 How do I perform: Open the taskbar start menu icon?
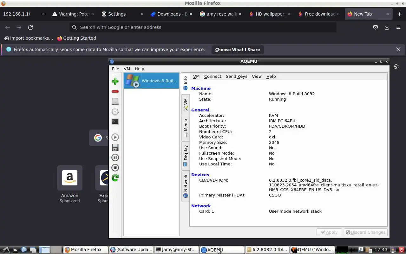pyautogui.click(x=6, y=250)
